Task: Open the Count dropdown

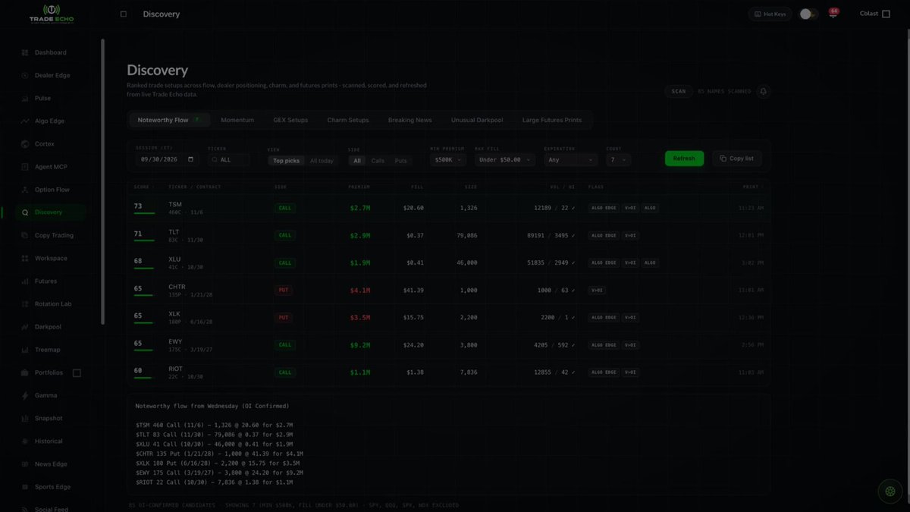Action: tap(618, 159)
